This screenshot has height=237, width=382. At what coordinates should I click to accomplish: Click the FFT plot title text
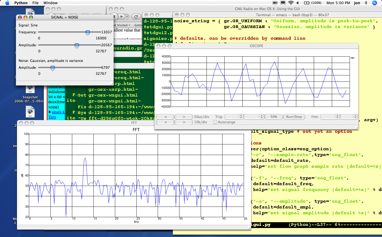(x=136, y=130)
